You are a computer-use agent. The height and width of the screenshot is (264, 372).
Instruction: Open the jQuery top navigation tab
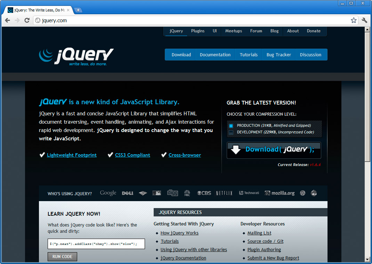[x=176, y=31]
